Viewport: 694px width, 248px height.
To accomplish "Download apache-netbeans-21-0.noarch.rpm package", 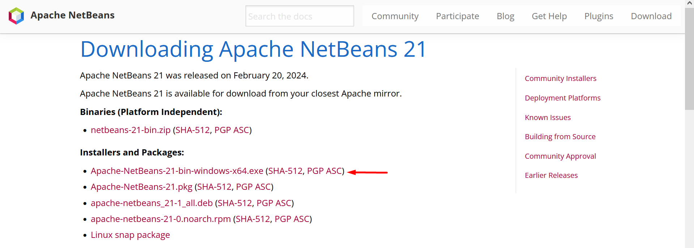I will coord(161,219).
